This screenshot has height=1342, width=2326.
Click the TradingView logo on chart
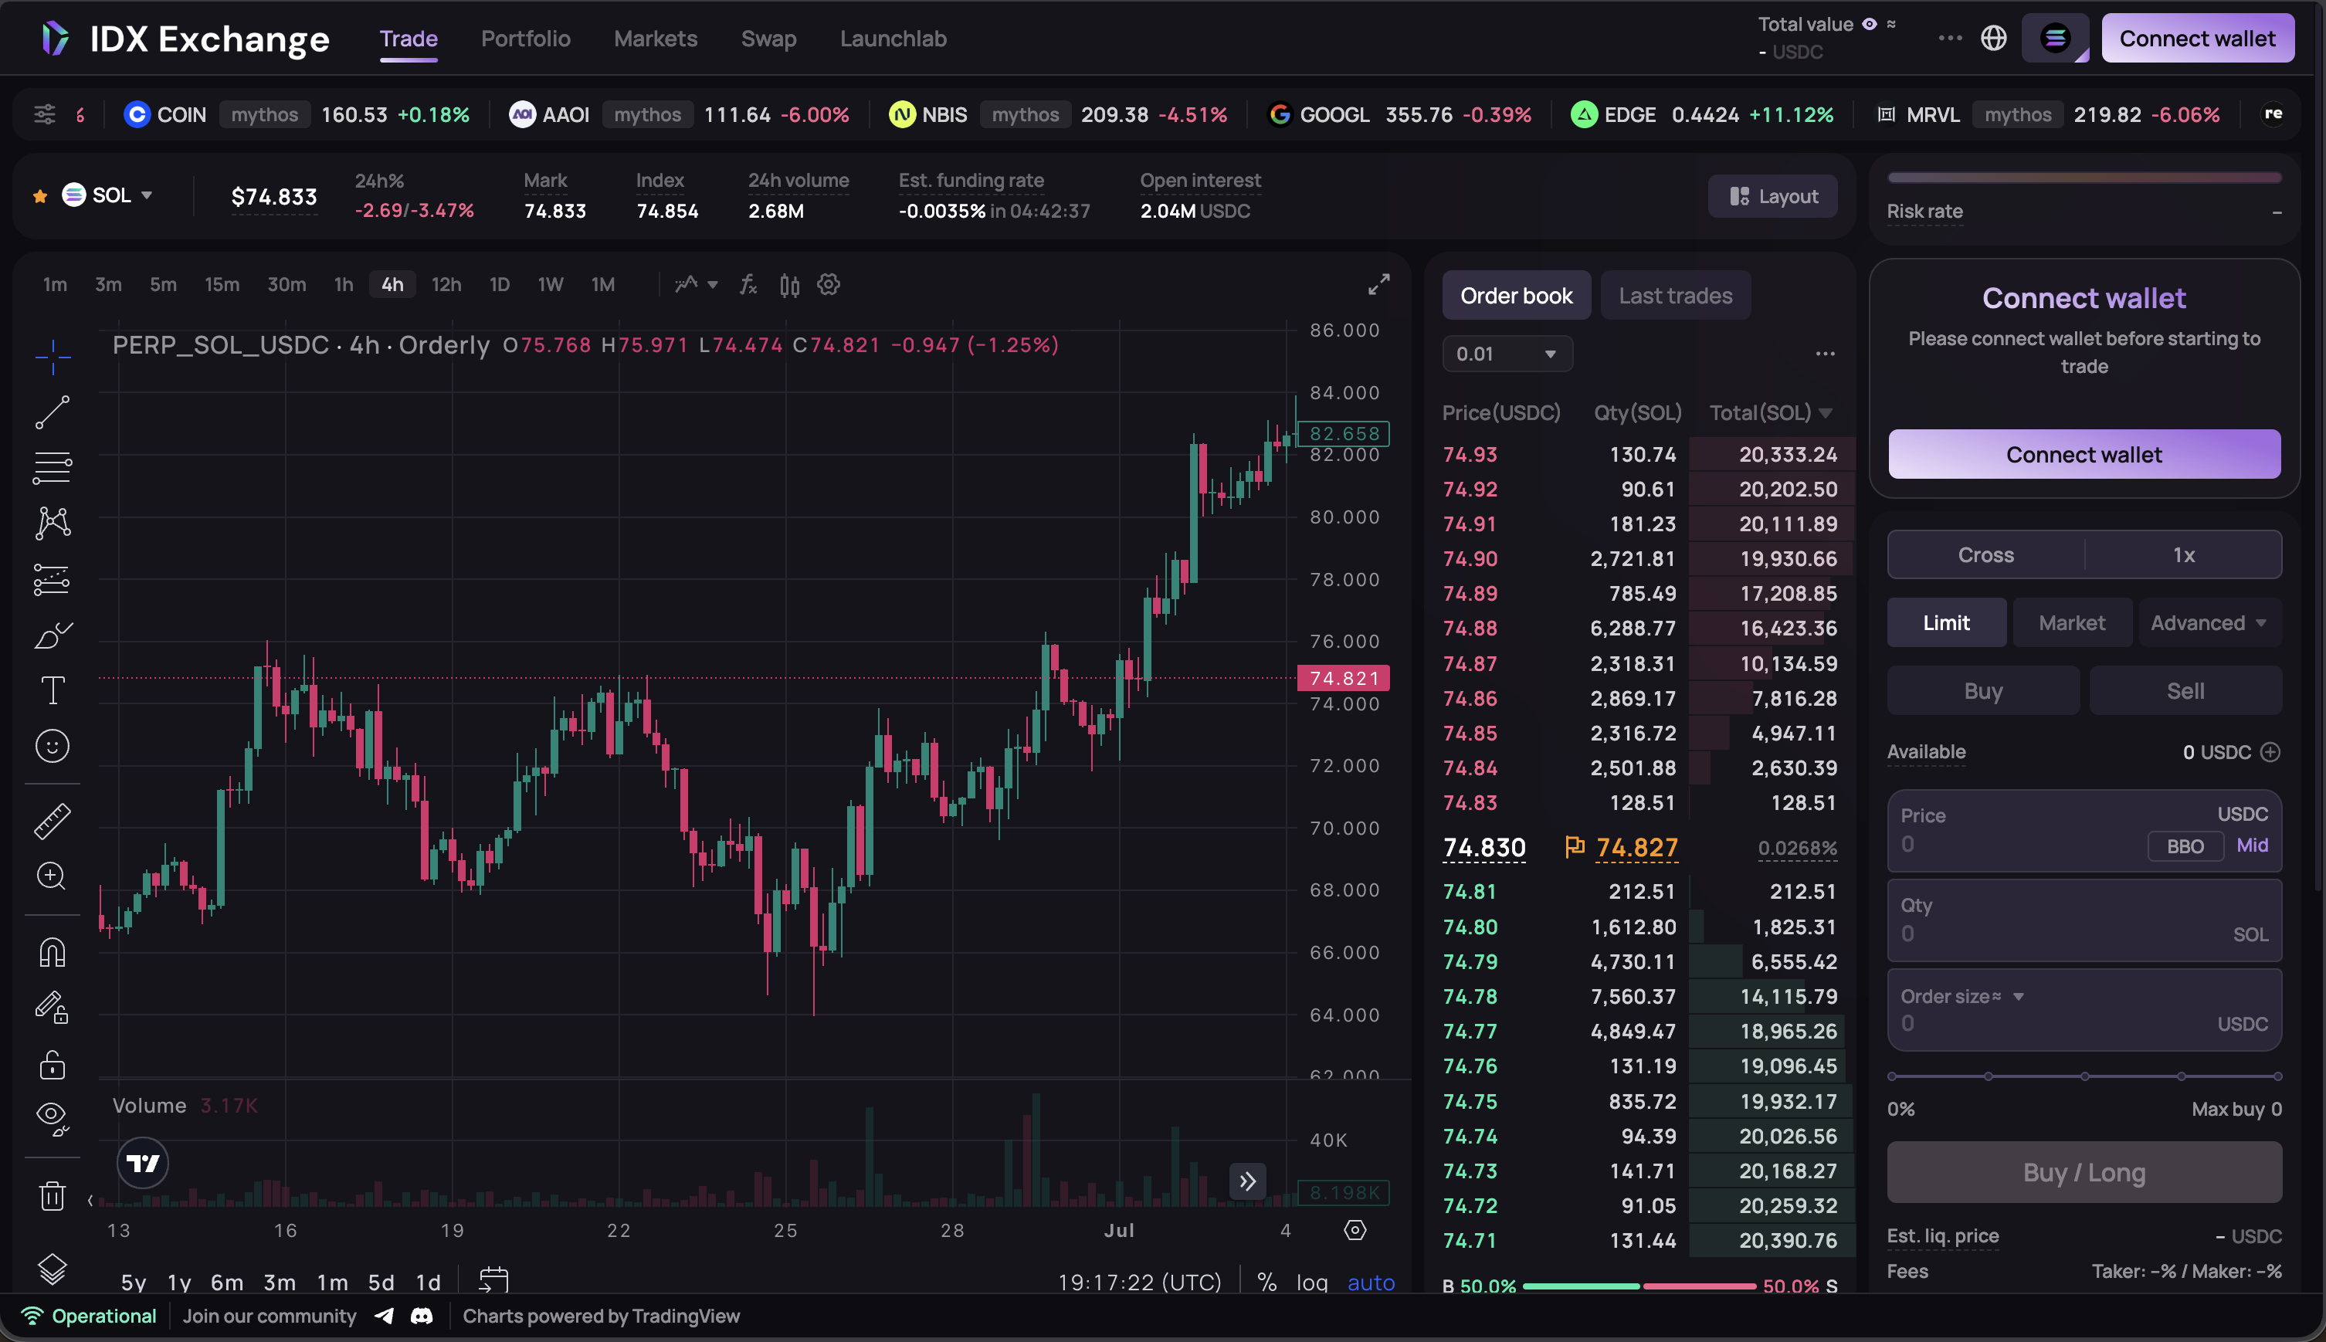[x=143, y=1163]
